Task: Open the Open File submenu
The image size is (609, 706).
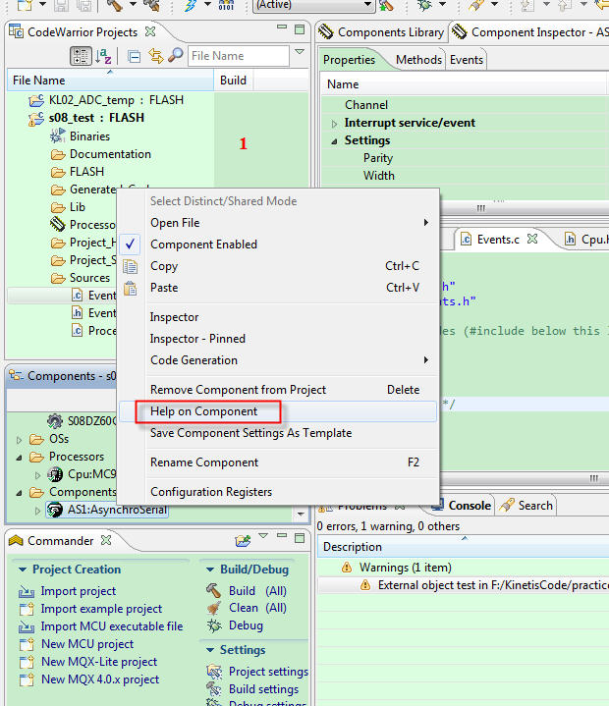Action: pos(278,223)
